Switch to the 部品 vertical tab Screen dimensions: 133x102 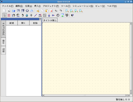coord(3,50)
